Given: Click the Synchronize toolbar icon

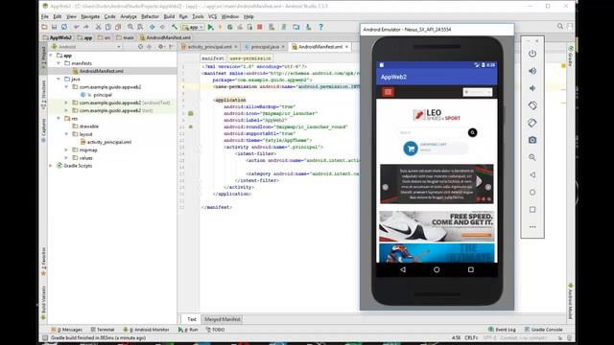Looking at the screenshot, I should (x=64, y=27).
